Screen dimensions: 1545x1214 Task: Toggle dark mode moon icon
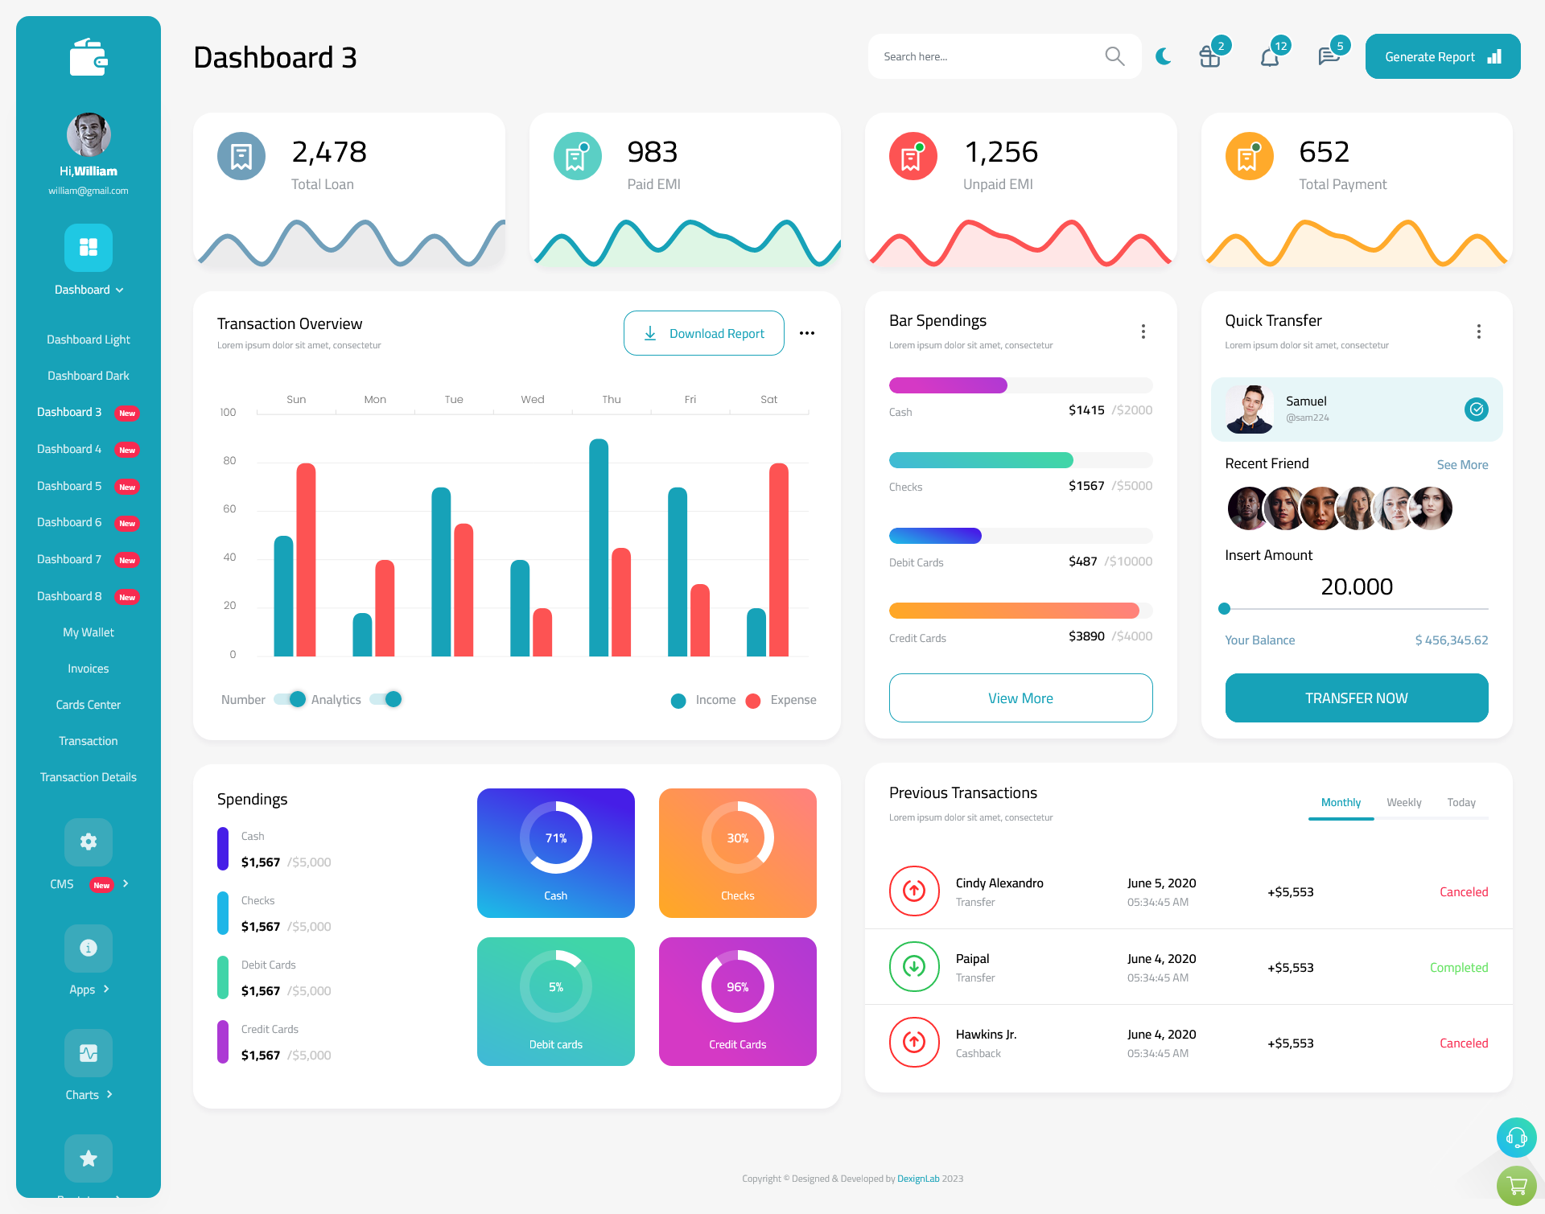1164,56
